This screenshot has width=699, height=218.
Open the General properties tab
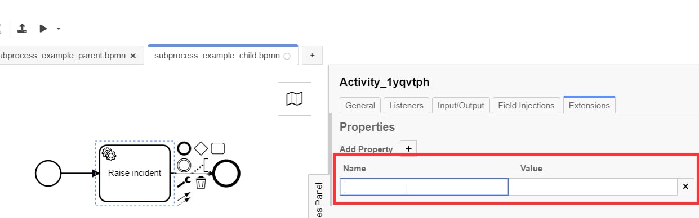(x=360, y=105)
